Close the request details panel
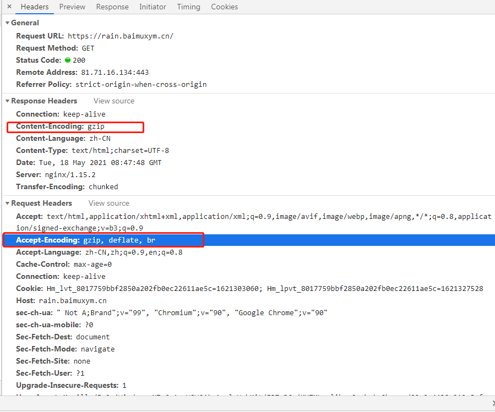Screen dimensions: 495x412 click(9, 6)
